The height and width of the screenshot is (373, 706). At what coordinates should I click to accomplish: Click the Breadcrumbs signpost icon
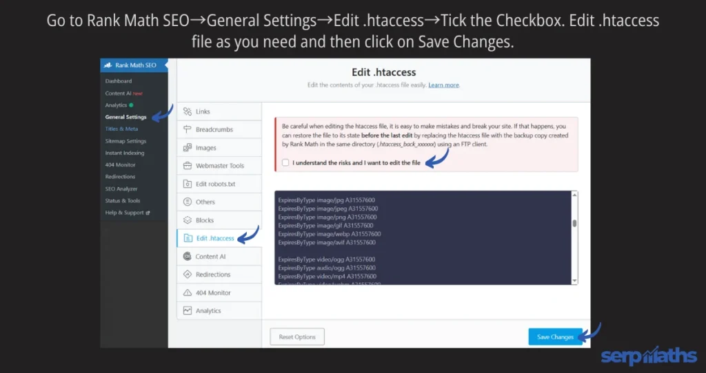click(188, 129)
